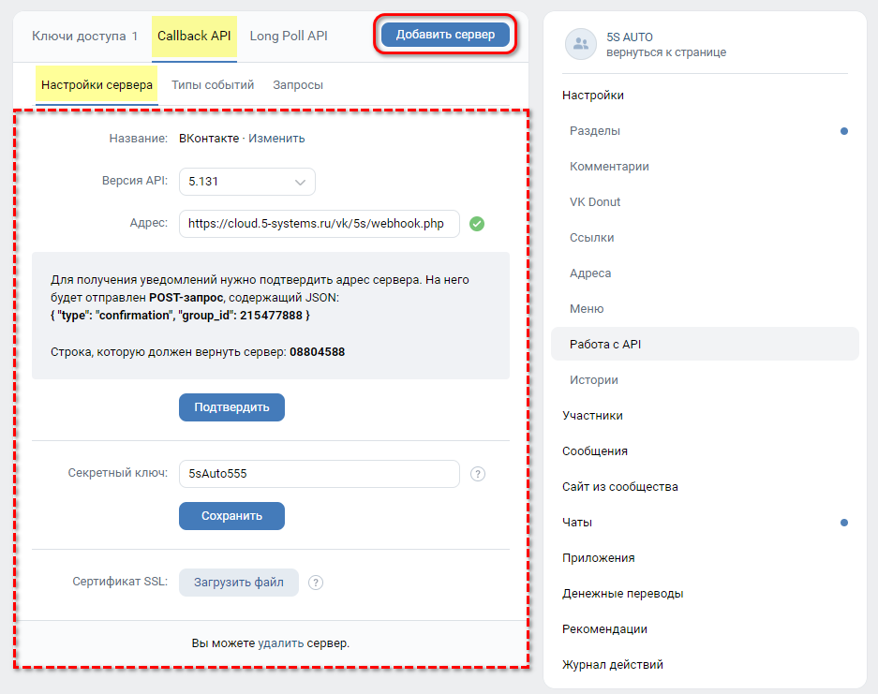Viewport: 878px width, 694px height.
Task: Click the удалить server link
Action: [x=280, y=643]
